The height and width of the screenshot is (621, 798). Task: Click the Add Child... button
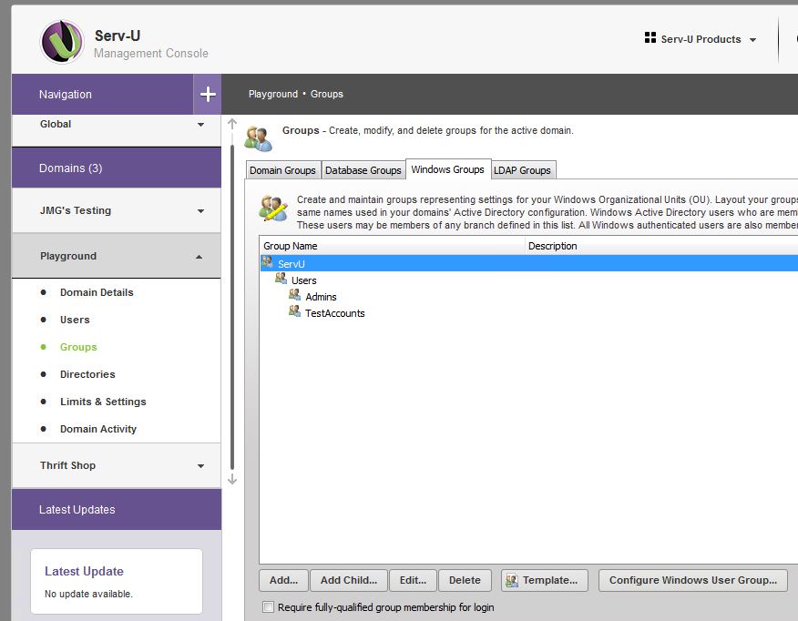click(x=349, y=580)
